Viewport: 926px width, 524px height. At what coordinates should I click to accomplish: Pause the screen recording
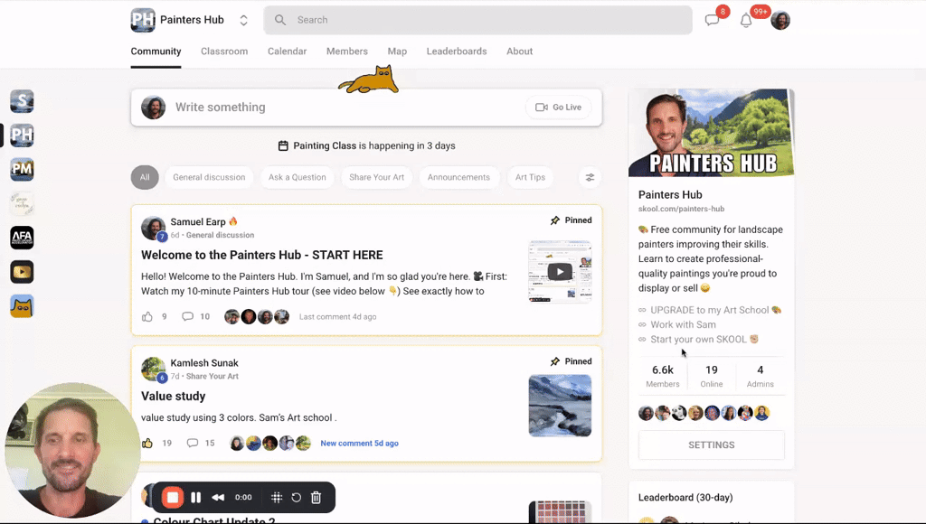(195, 497)
